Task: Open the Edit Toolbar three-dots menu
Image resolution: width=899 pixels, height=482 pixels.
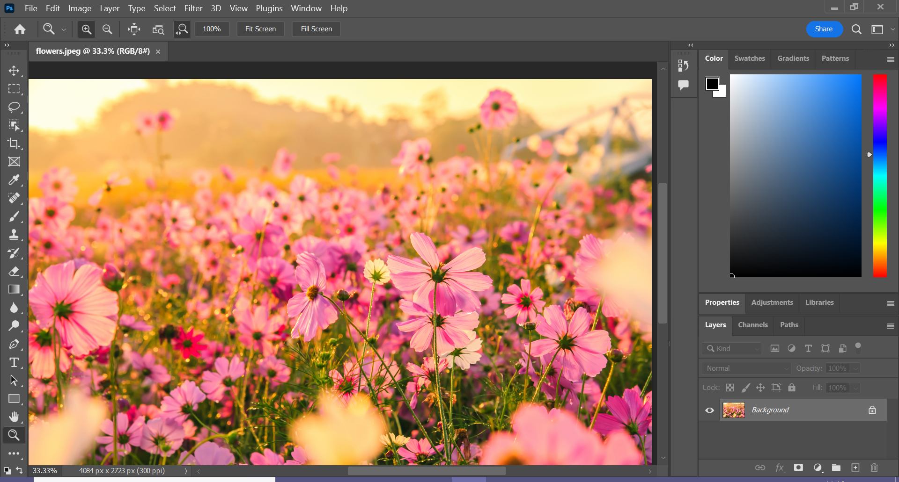Action: 14,453
